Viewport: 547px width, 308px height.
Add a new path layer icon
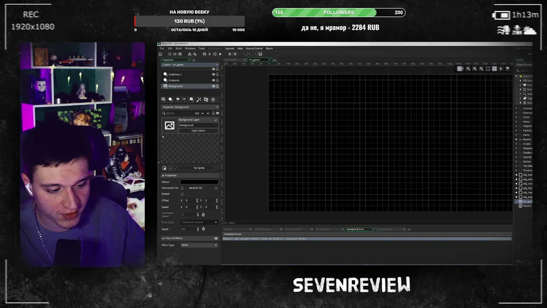pyautogui.click(x=185, y=99)
